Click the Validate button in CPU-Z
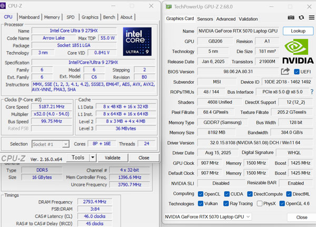 click(x=113, y=157)
